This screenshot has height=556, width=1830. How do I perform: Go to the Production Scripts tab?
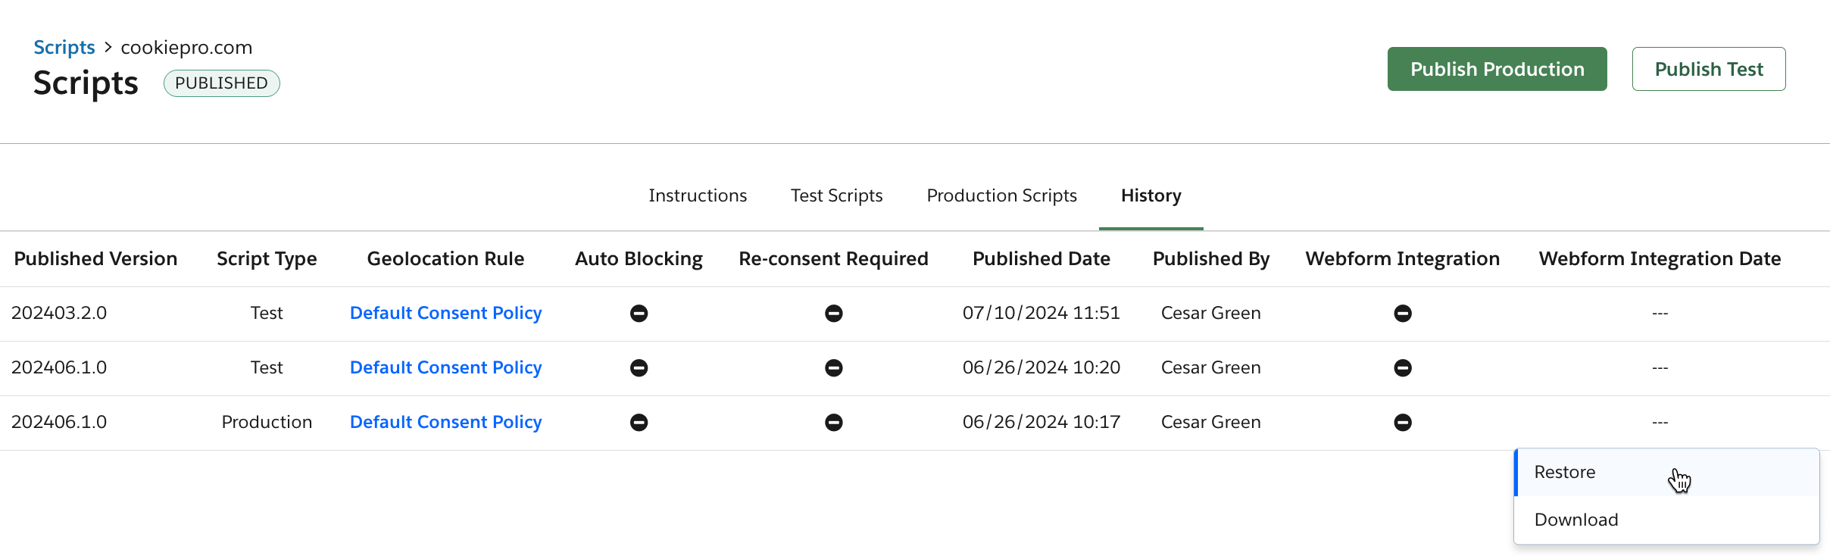click(x=1001, y=196)
